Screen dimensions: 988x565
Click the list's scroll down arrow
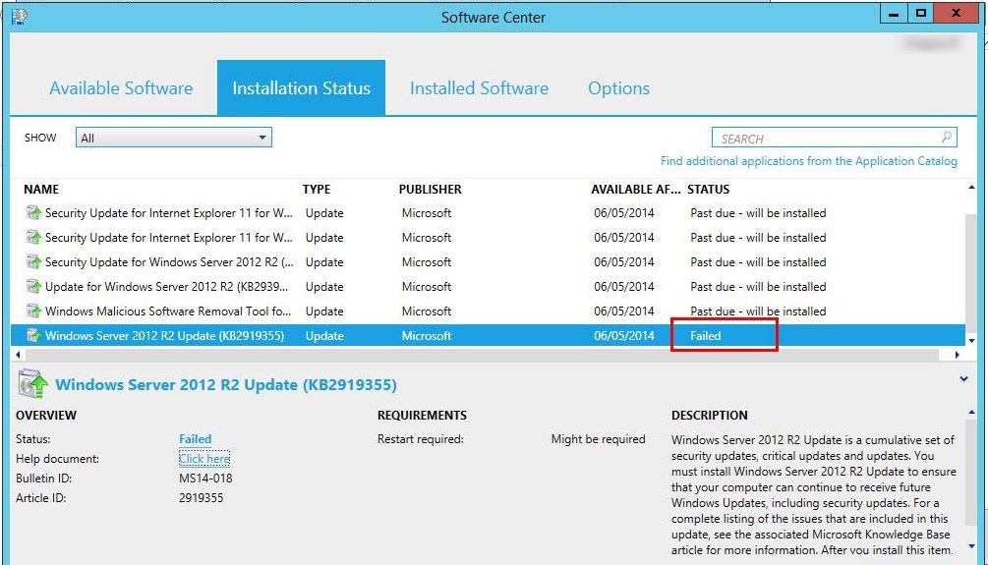(x=971, y=341)
